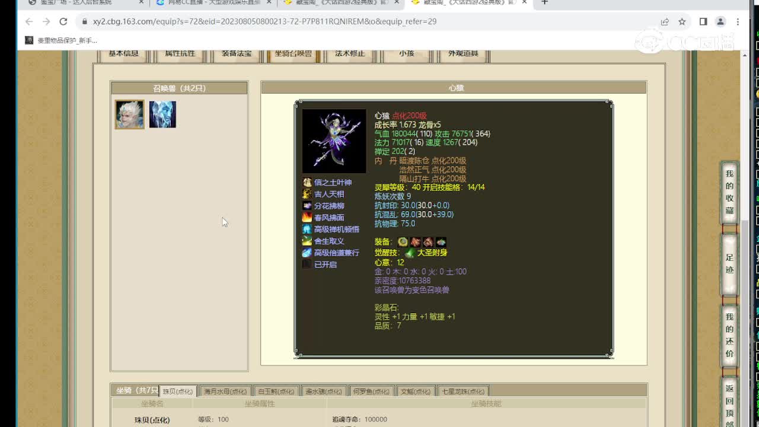This screenshot has width=759, height=427.
Task: Click the 该召唤兽为变色召唤兽 text
Action: pos(412,290)
